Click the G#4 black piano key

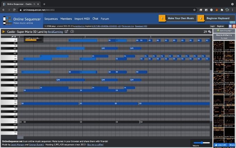[9, 80]
